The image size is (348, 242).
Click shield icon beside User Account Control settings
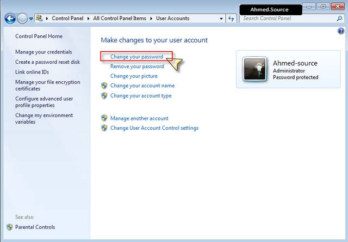point(104,128)
